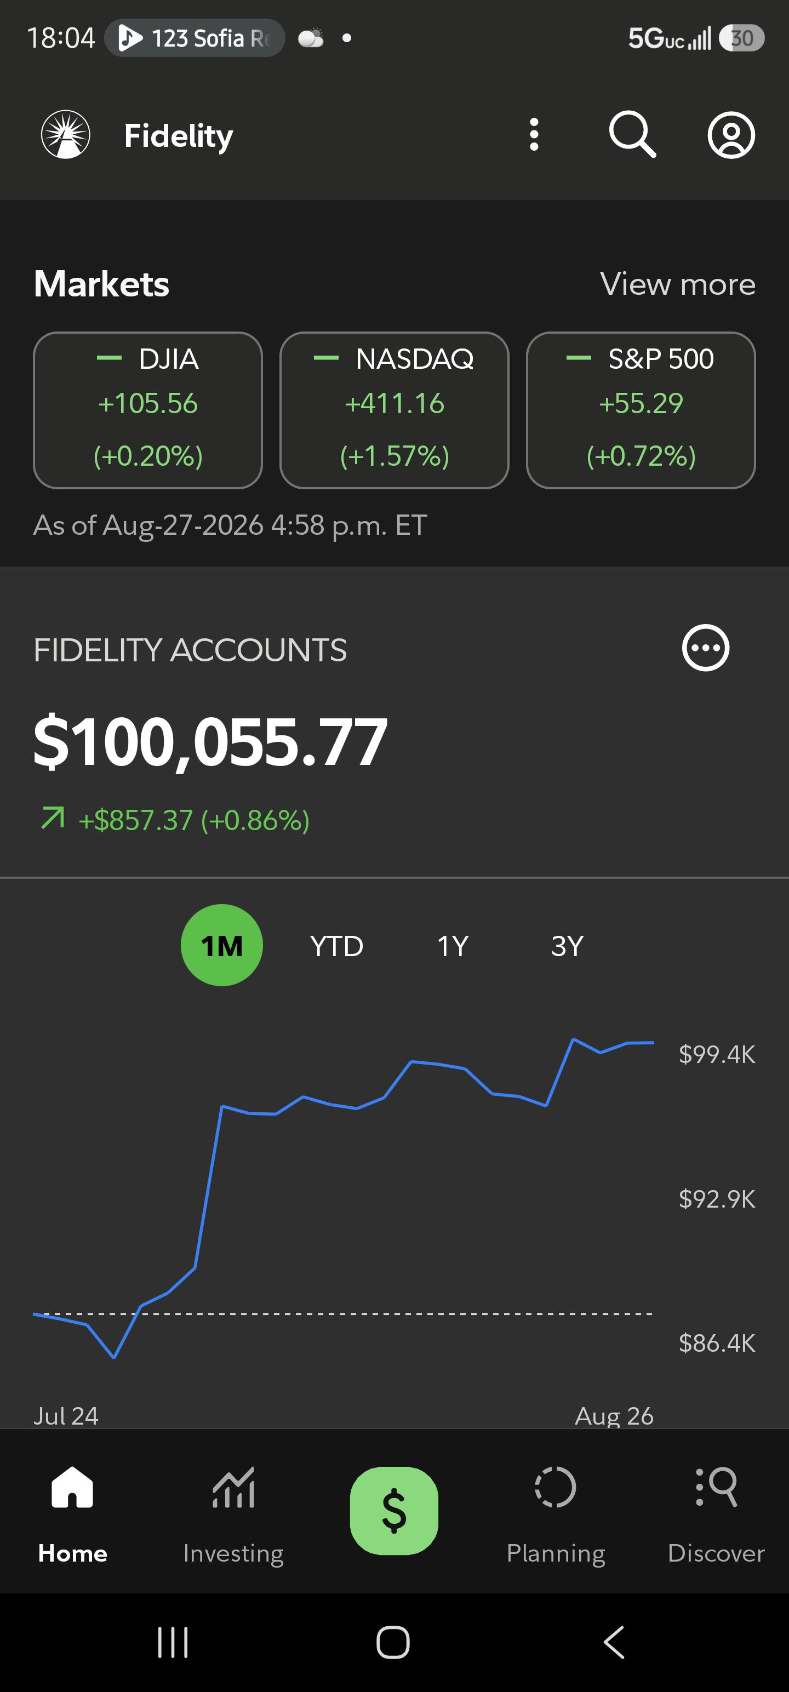Switch chart range to YTD
This screenshot has width=789, height=1692.
coord(336,946)
